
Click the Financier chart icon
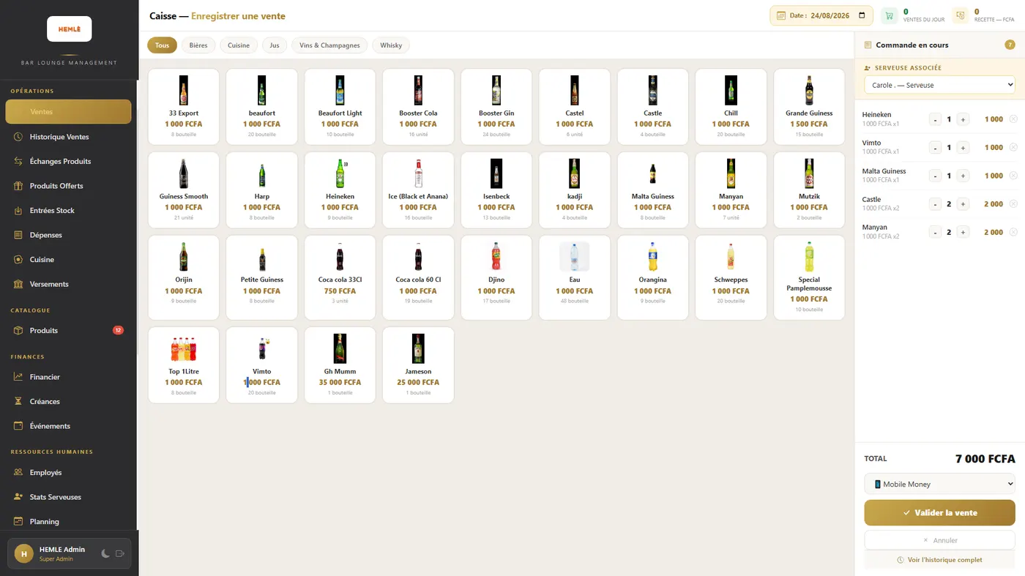click(18, 377)
